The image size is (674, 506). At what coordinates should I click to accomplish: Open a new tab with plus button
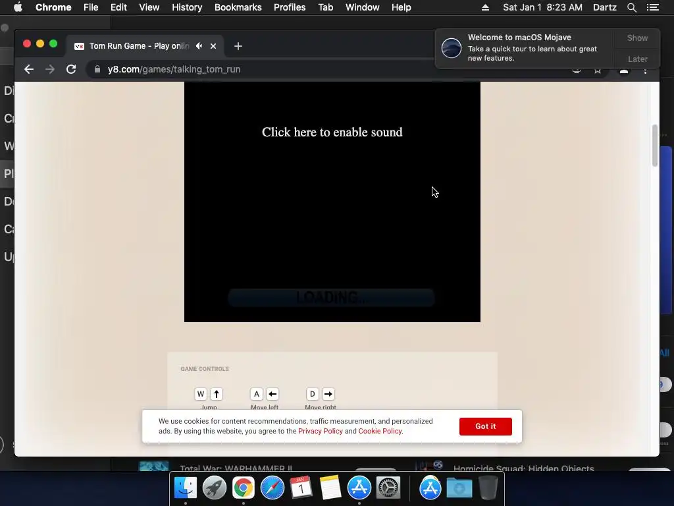(238, 46)
